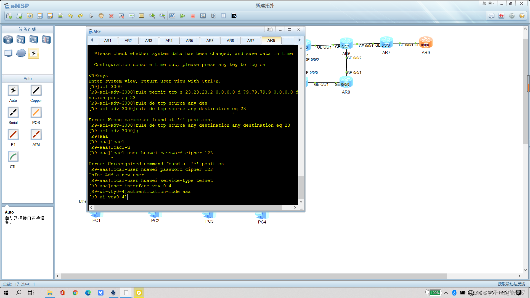Open Chrome from the Windows taskbar

coord(75,293)
